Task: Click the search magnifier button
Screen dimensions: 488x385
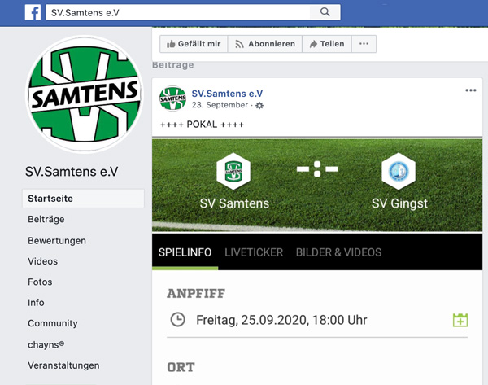Action: pos(325,12)
